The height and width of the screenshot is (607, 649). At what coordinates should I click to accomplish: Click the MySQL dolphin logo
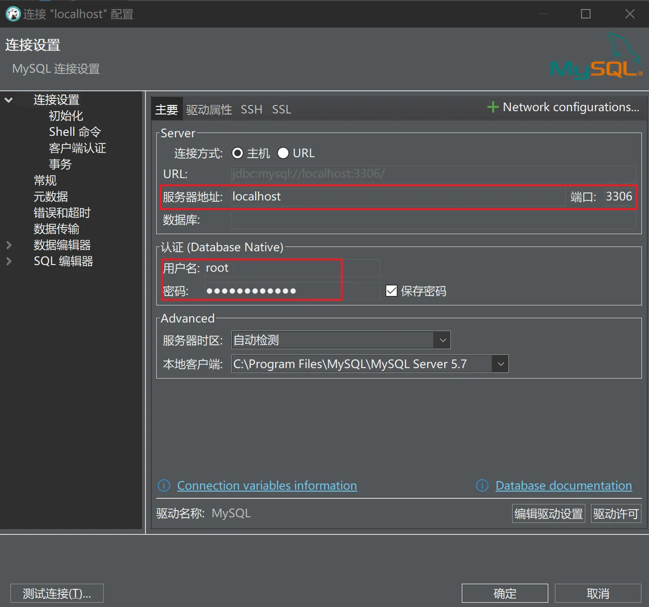(x=597, y=57)
